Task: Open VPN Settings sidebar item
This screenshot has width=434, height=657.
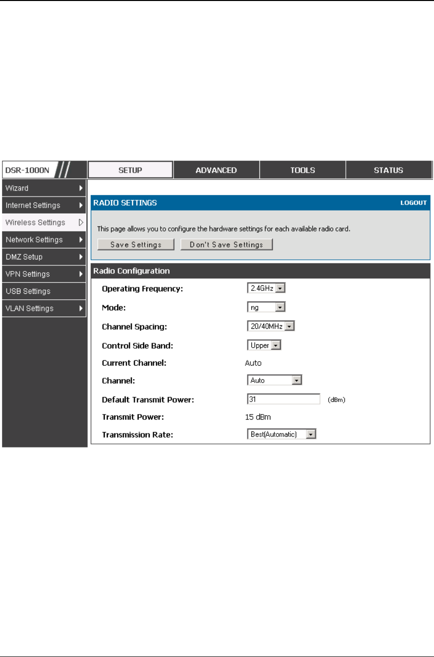Action: coord(44,274)
